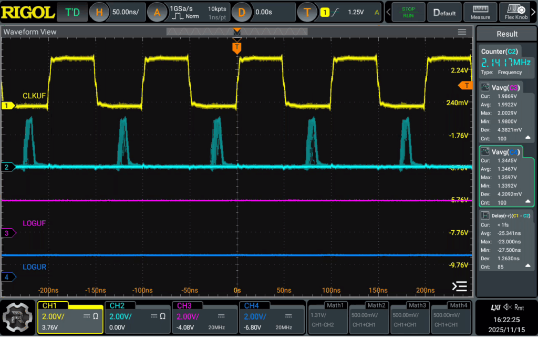Viewport: 538px width, 338px height.
Task: Open the Delay D button
Action: click(241, 13)
